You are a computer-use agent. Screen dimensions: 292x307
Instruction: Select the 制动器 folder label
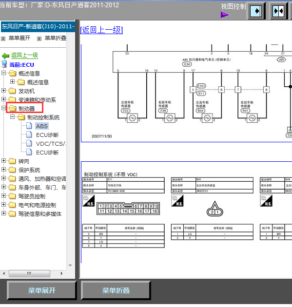coord(26,109)
